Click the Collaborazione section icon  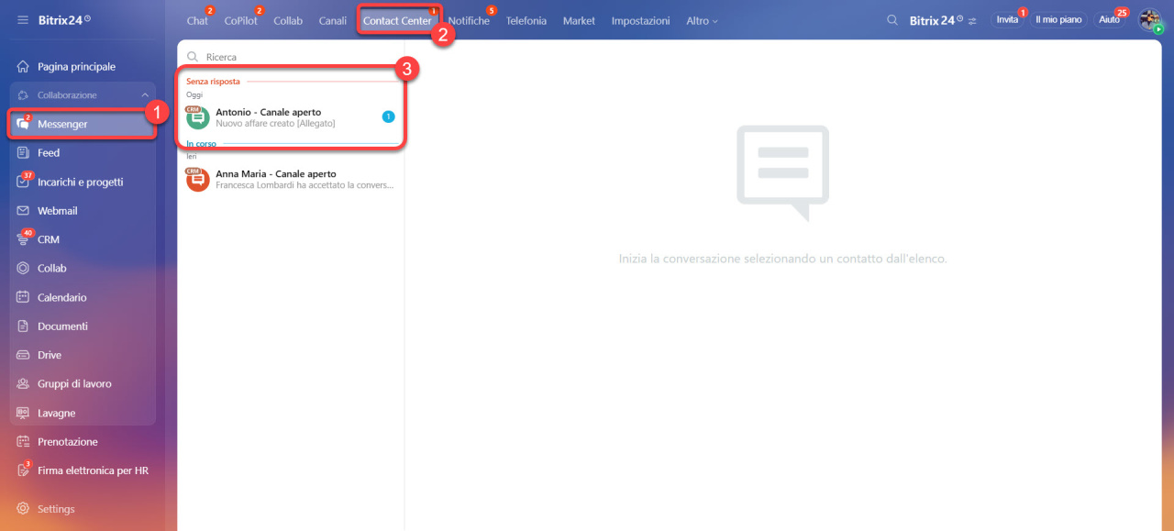[23, 95]
